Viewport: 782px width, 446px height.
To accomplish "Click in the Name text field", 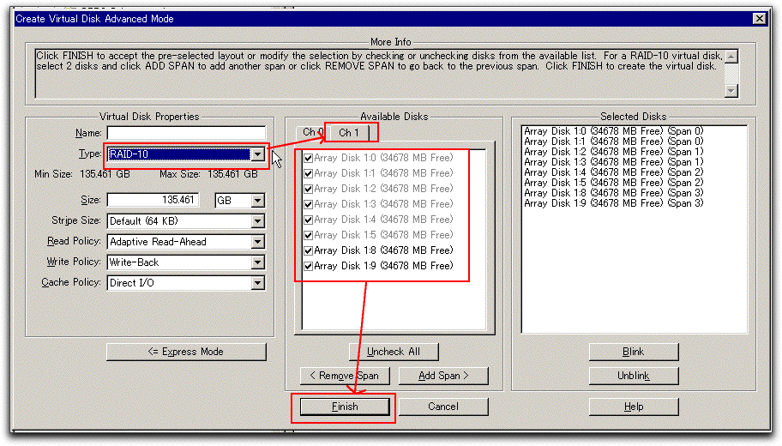I will pyautogui.click(x=186, y=133).
